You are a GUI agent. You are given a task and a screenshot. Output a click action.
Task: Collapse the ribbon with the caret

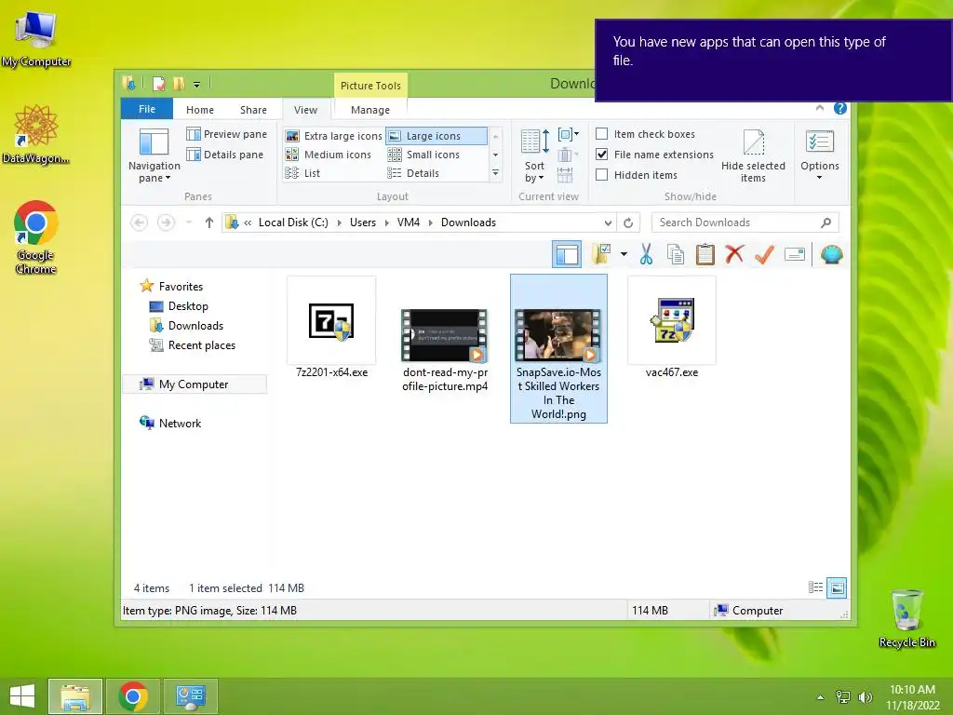(x=820, y=108)
